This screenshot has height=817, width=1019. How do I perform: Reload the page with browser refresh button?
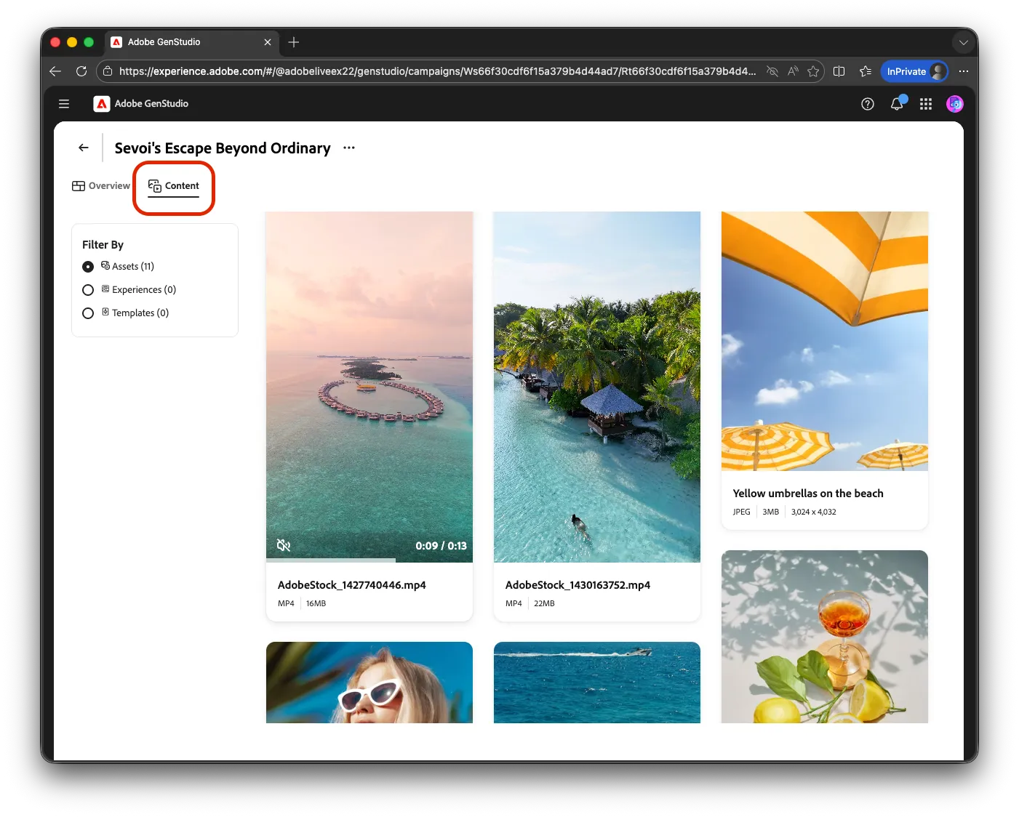pyautogui.click(x=81, y=71)
